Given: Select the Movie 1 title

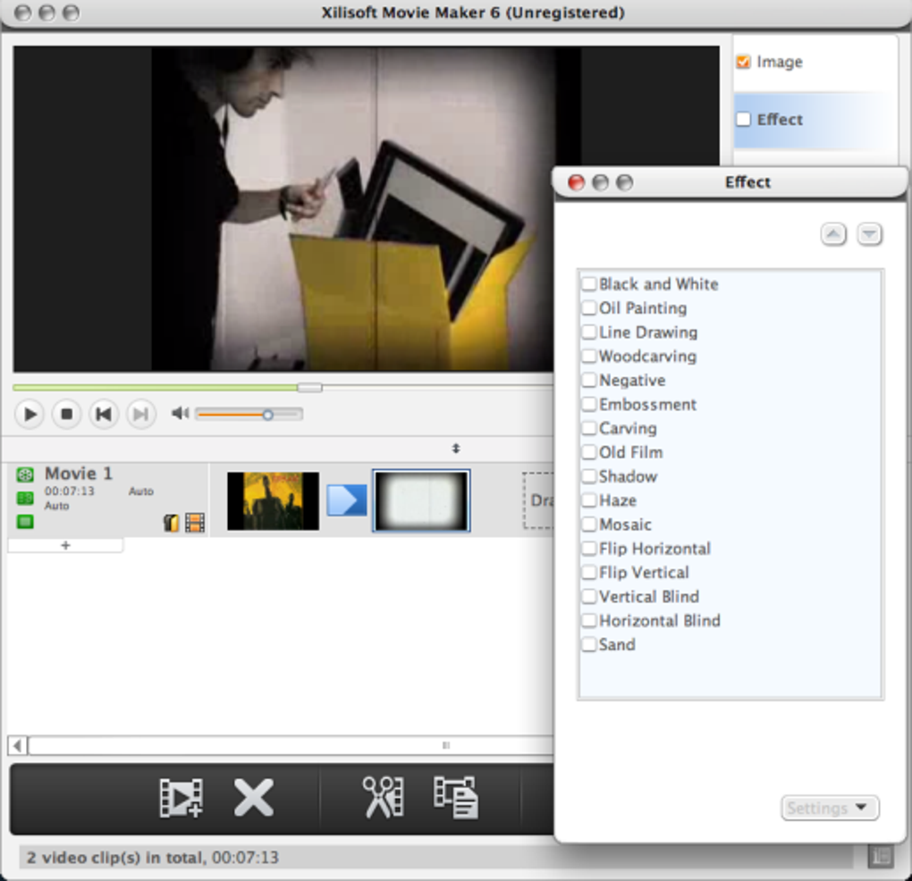Looking at the screenshot, I should click(x=79, y=474).
